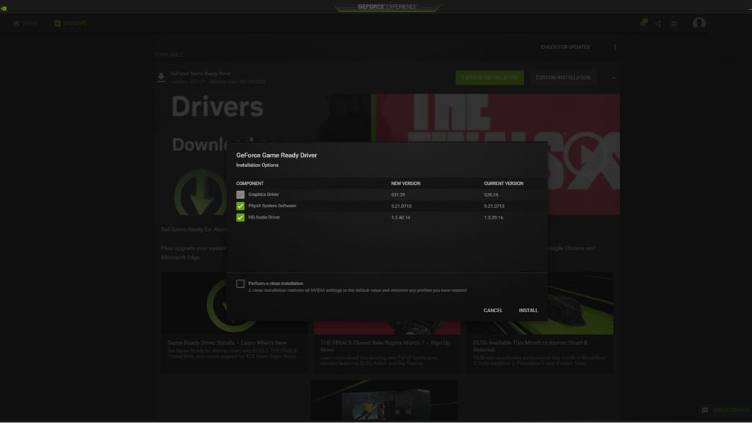Screen dimensions: 752x423
Task: Uncheck the PhysX System Software component
Action: click(x=240, y=205)
